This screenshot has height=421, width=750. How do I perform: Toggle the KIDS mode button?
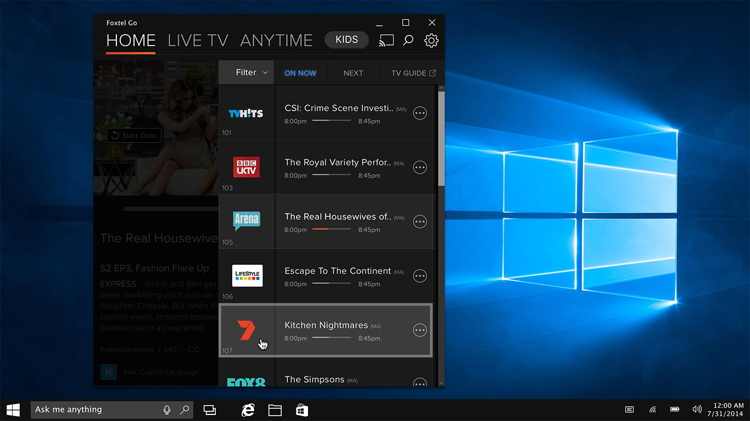[346, 39]
